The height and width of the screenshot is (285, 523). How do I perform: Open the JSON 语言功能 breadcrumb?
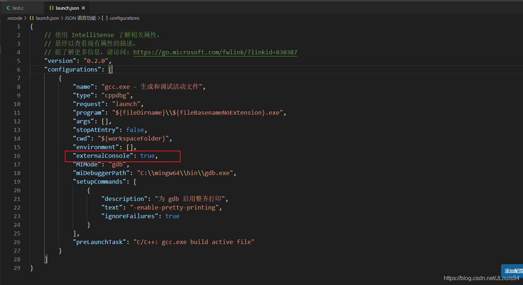[x=80, y=18]
